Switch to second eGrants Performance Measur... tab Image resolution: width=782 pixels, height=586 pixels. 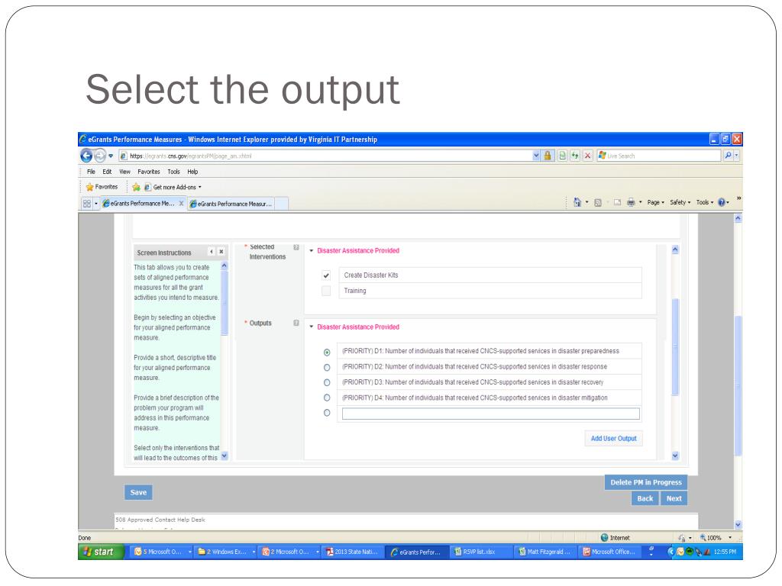click(x=231, y=204)
